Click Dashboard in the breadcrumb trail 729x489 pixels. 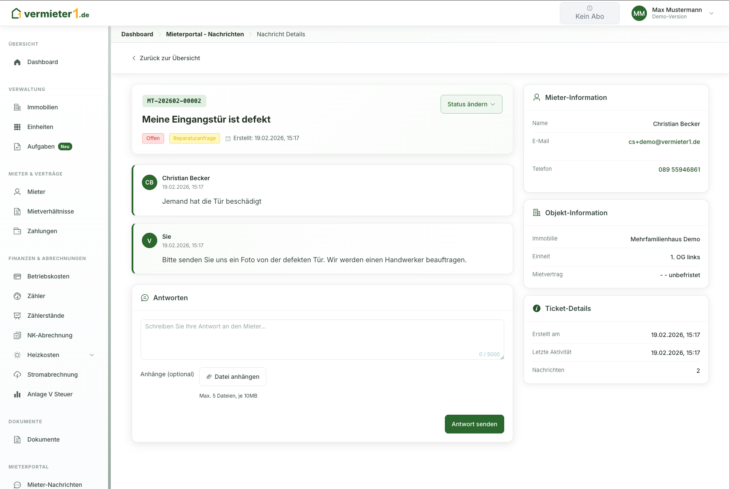pos(137,34)
